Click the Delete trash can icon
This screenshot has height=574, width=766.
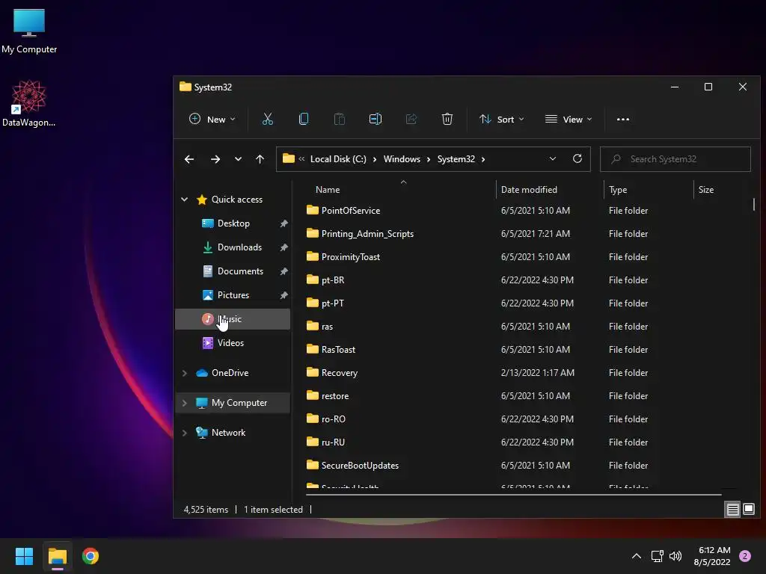tap(447, 119)
